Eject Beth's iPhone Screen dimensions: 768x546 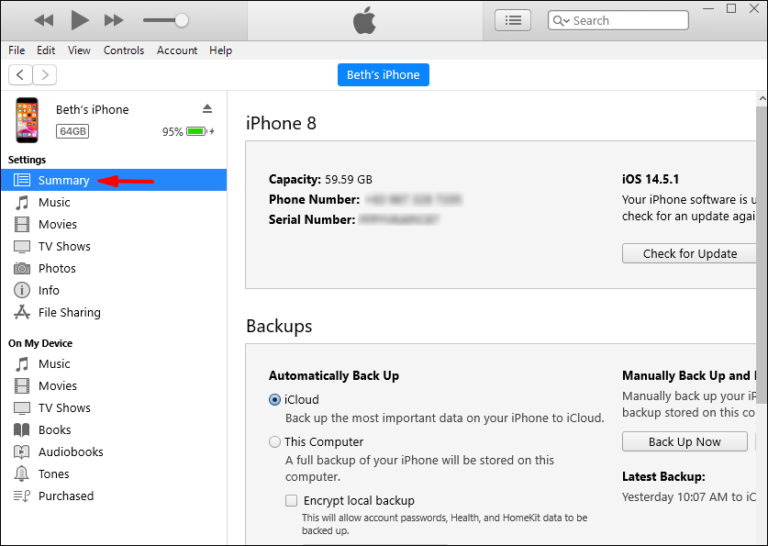click(x=207, y=108)
